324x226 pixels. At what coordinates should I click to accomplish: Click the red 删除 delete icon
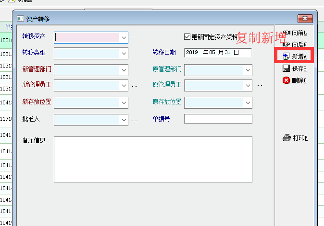(287, 80)
